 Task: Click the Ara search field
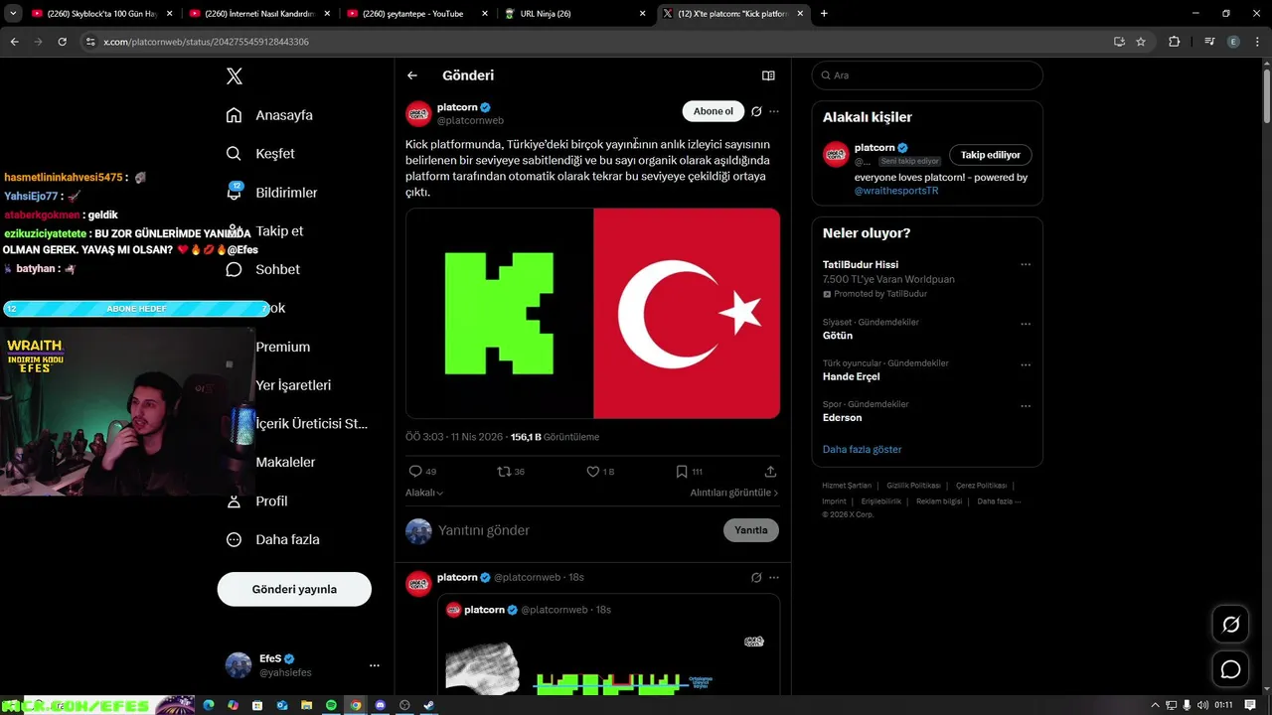tap(927, 75)
